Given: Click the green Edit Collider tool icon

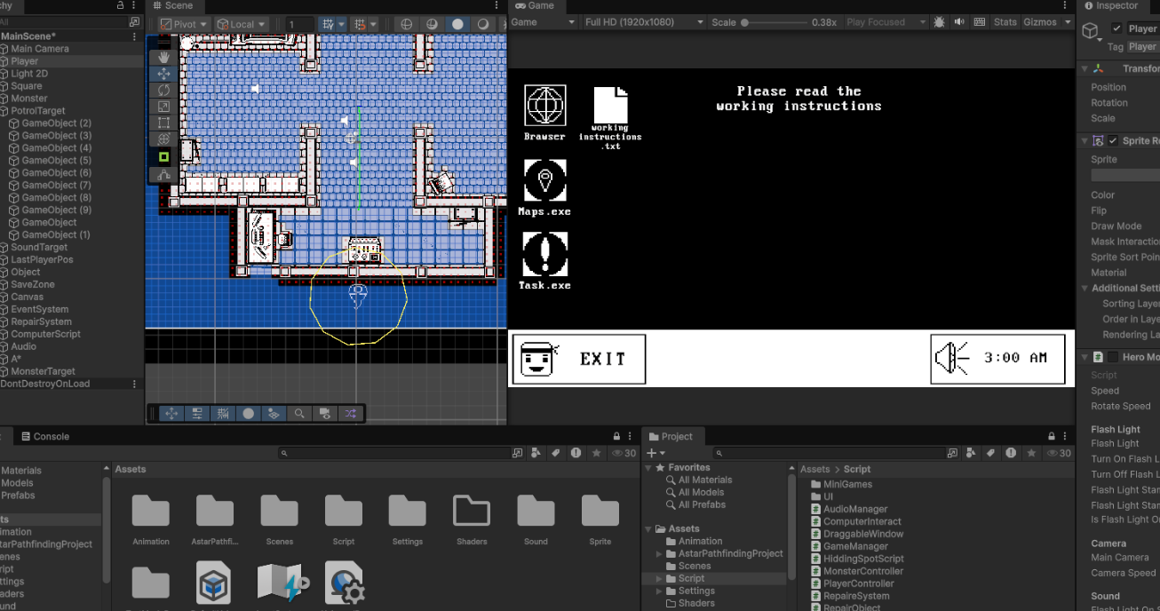Looking at the screenshot, I should pos(163,157).
